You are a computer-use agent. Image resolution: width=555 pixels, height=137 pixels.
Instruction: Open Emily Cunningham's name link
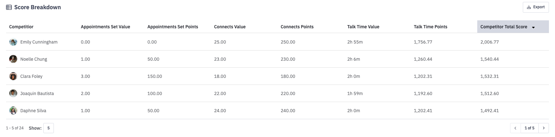point(39,42)
